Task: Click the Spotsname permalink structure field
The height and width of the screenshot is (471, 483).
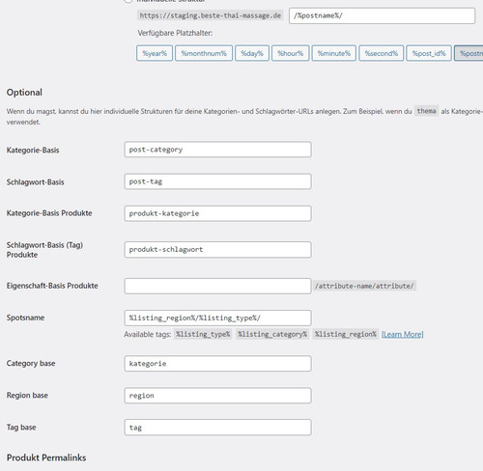Action: tap(217, 318)
